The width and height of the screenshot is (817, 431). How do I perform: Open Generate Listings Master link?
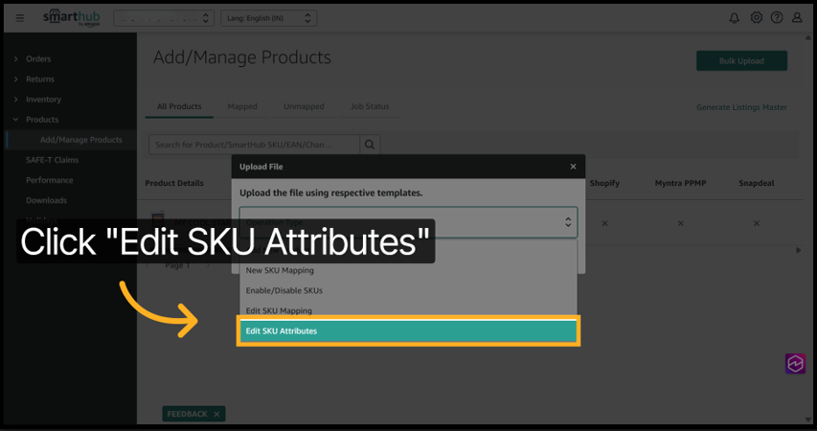[x=741, y=107]
